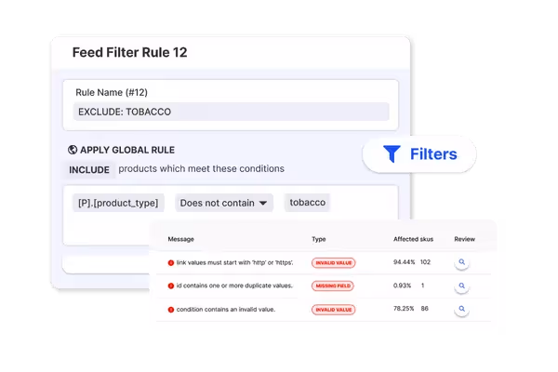This screenshot has height=372, width=558.
Task: Open review magnifier for duplicate id row
Action: (x=461, y=286)
